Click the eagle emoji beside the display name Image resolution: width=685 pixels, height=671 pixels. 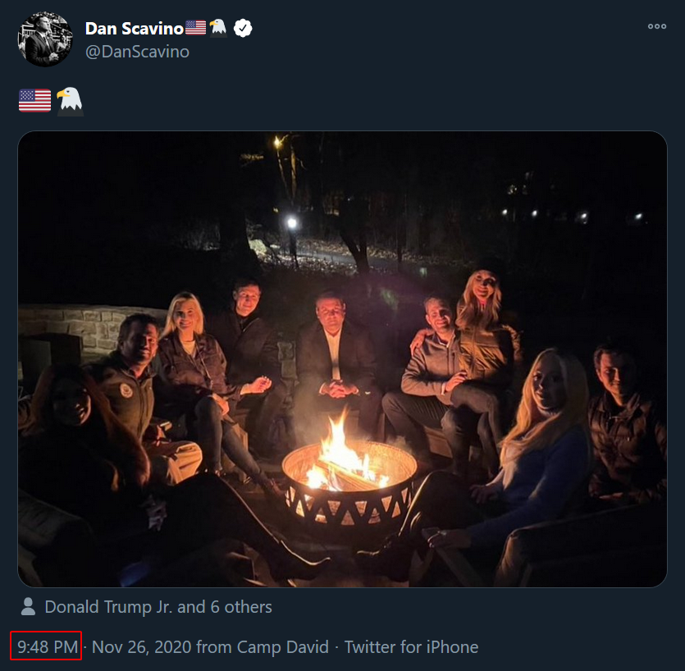tap(217, 29)
